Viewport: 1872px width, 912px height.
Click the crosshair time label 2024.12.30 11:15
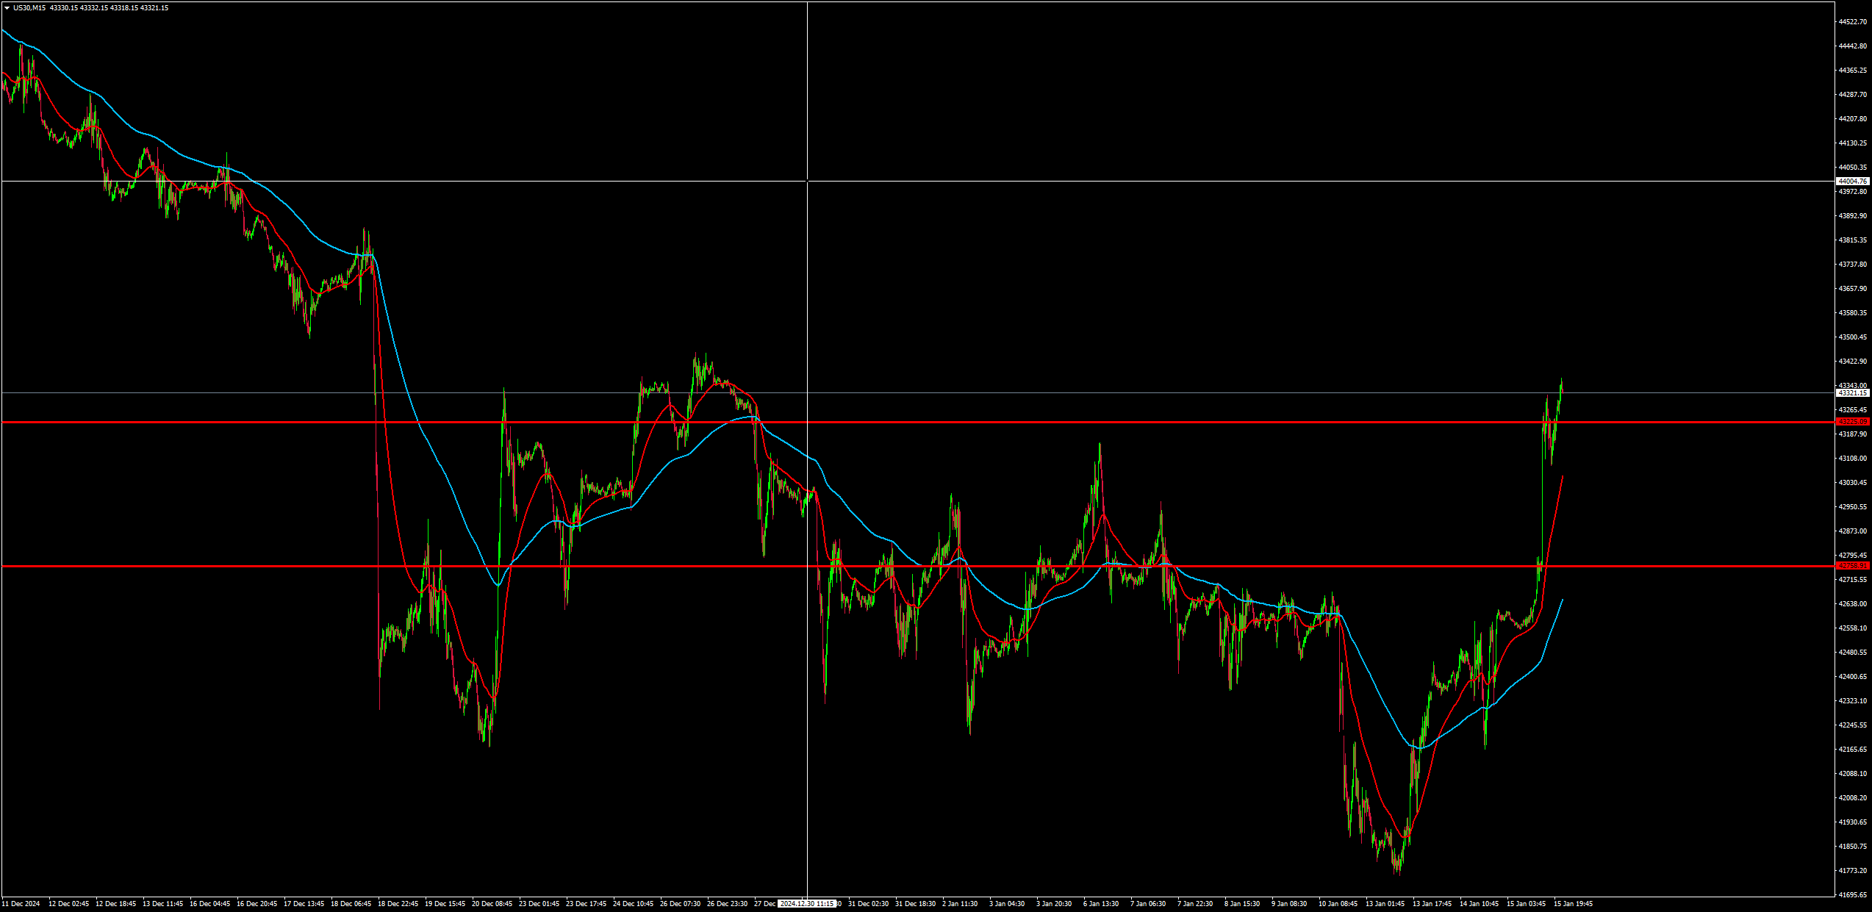coord(806,904)
